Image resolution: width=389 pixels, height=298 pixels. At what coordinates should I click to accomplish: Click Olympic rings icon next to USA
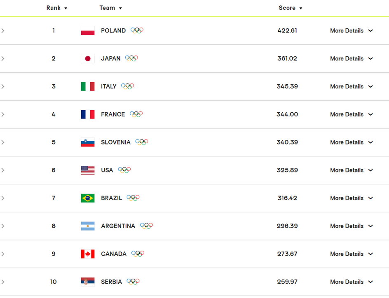click(124, 170)
